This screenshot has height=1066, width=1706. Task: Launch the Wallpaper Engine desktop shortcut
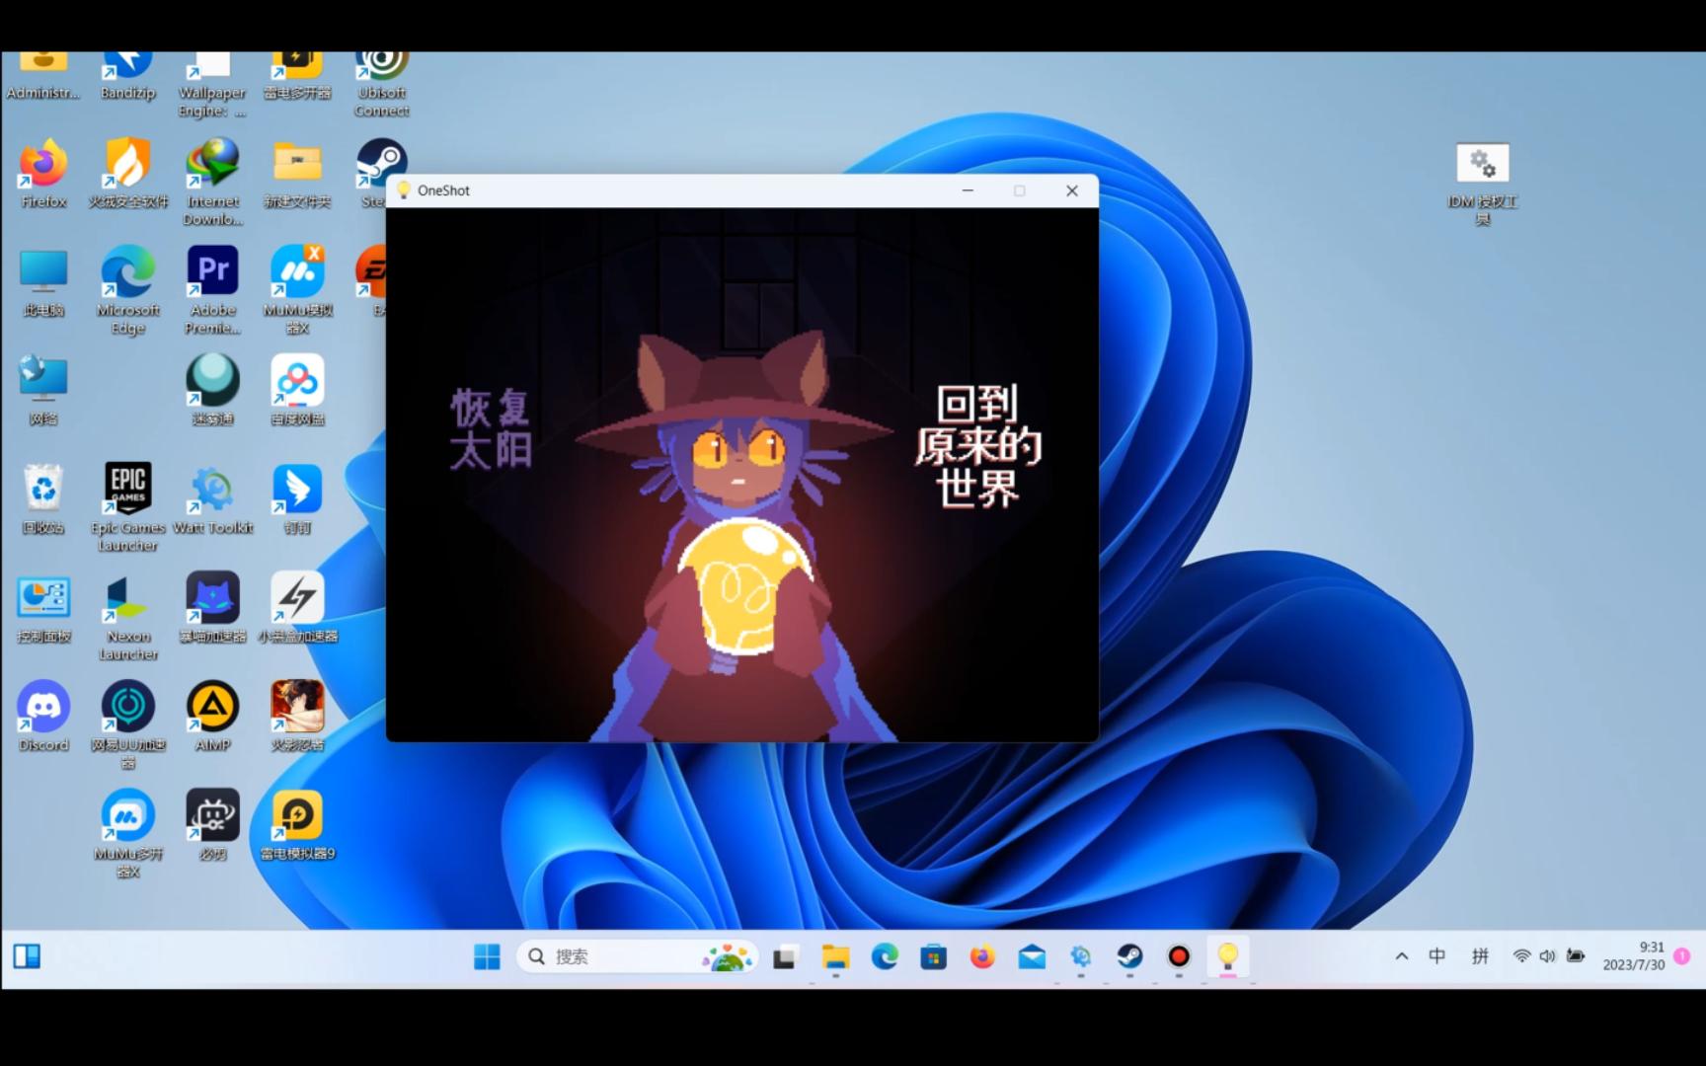point(212,83)
